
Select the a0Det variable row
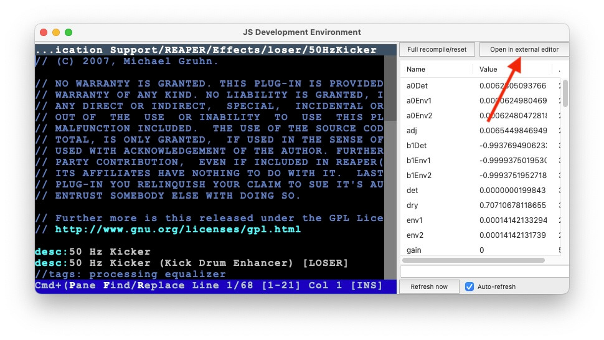tap(479, 86)
